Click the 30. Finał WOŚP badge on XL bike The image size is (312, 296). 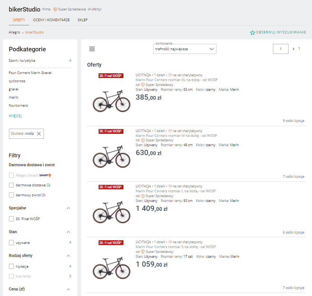coord(111,75)
